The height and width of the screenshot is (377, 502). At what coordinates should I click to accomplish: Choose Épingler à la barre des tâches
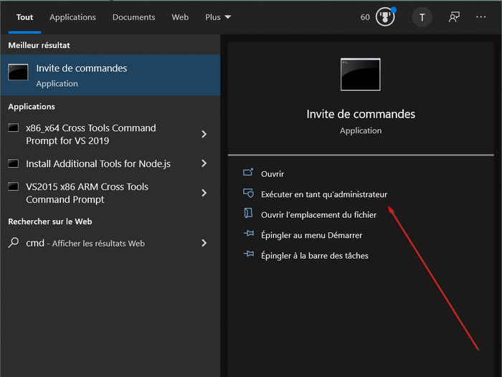tap(315, 256)
